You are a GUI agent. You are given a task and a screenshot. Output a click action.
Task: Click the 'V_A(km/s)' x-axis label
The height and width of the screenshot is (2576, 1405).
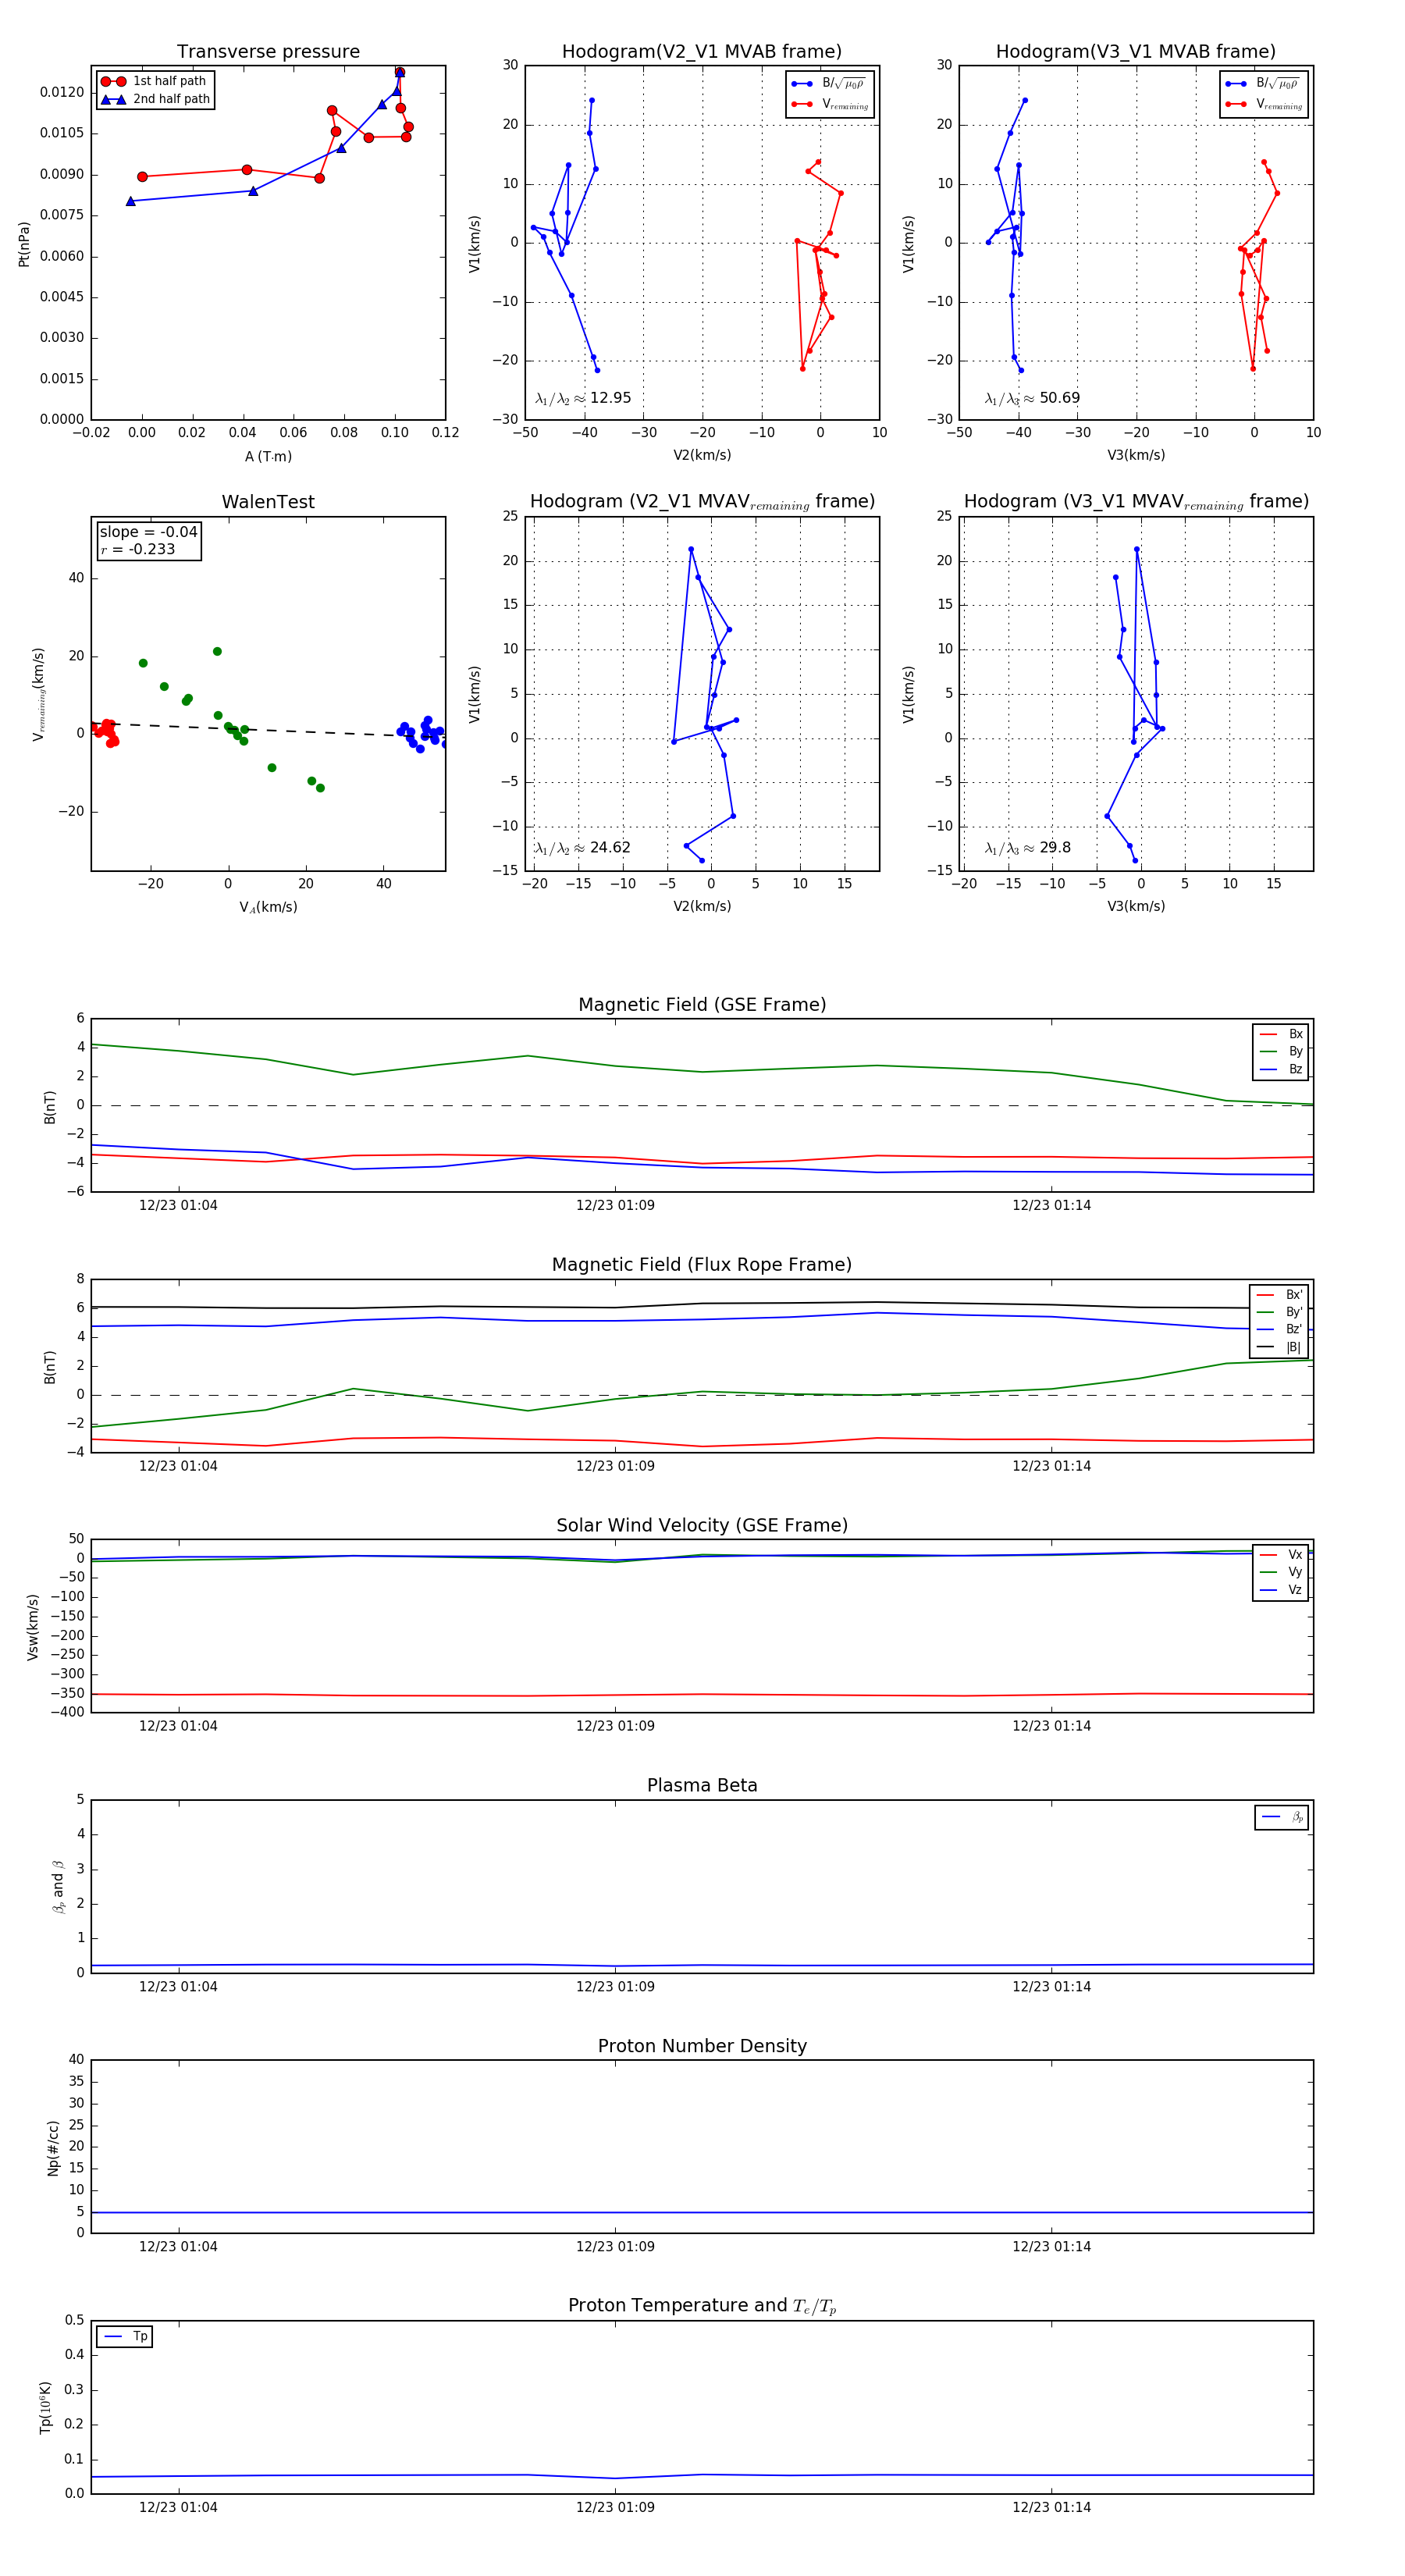pos(268,907)
